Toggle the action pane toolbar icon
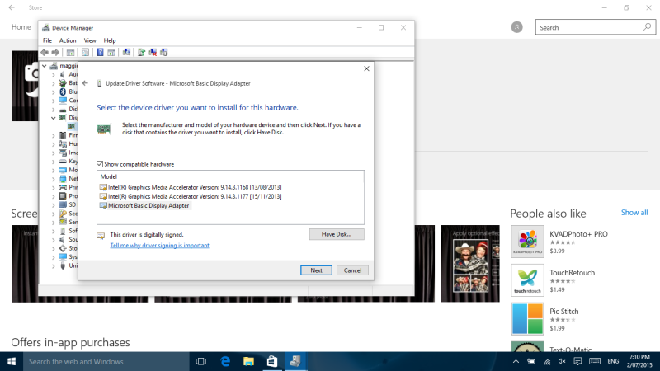 tap(111, 52)
